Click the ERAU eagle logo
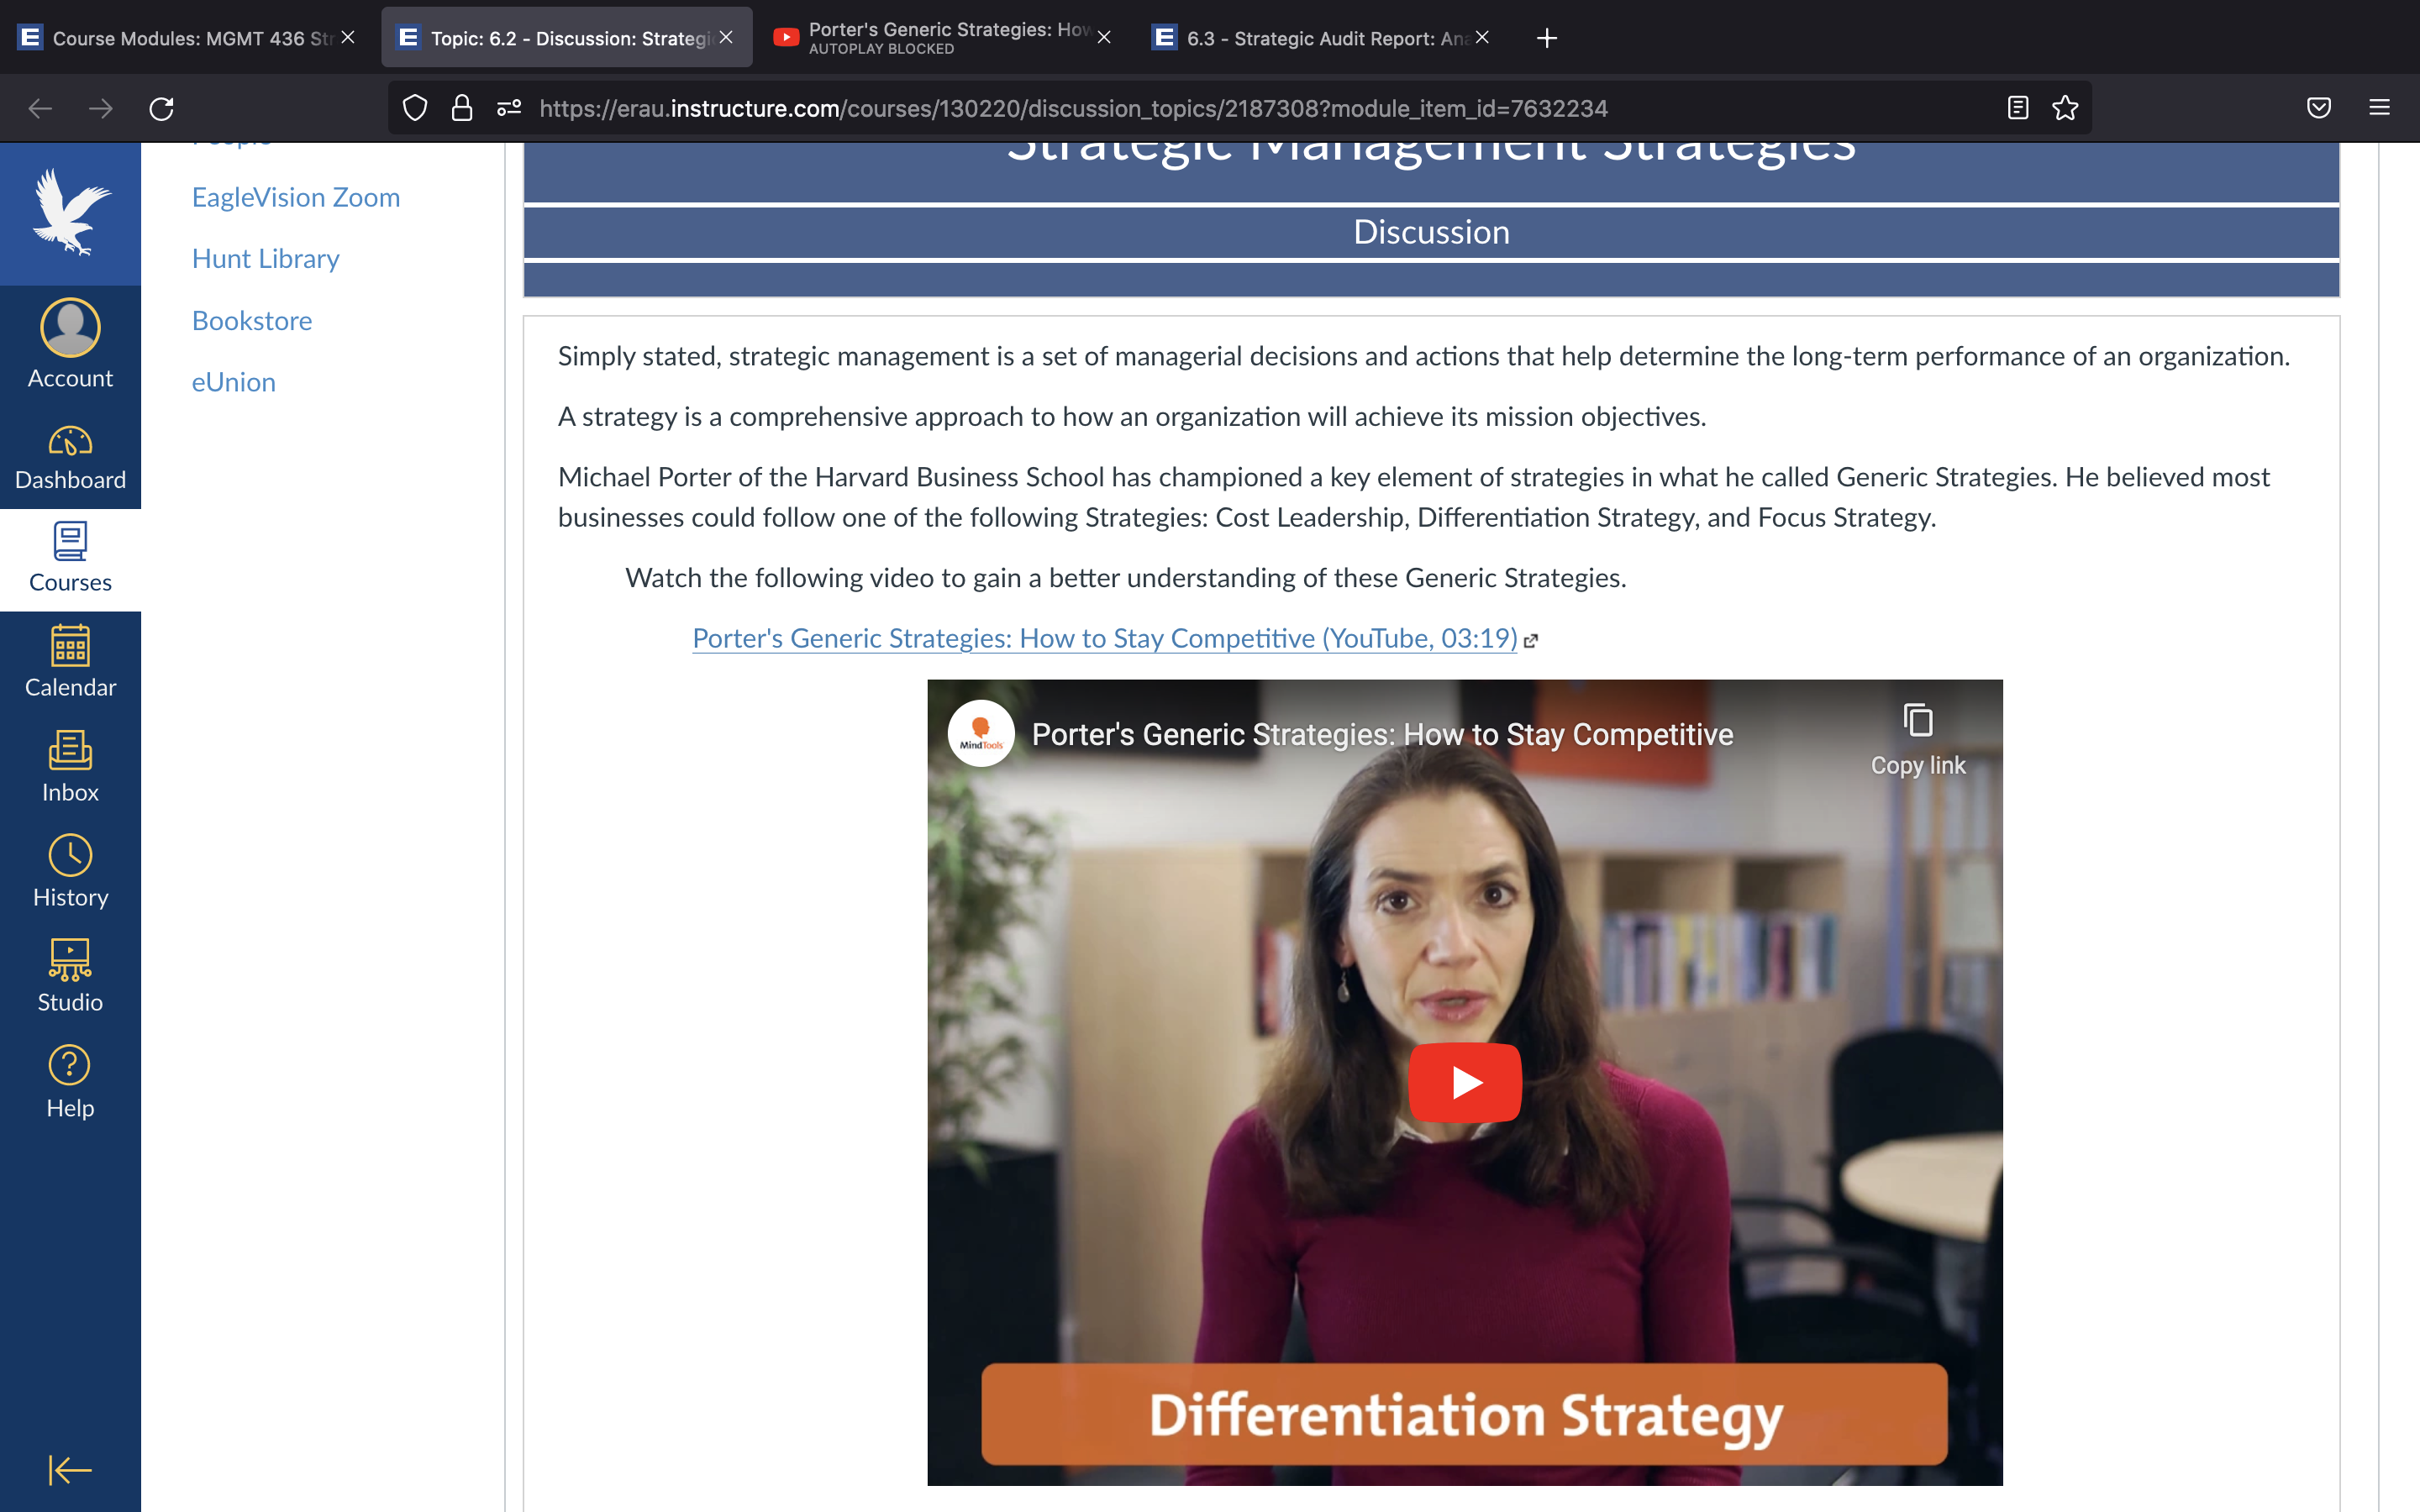2420x1512 pixels. 71,213
